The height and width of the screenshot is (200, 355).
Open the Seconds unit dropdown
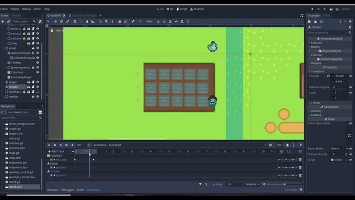[252, 184]
